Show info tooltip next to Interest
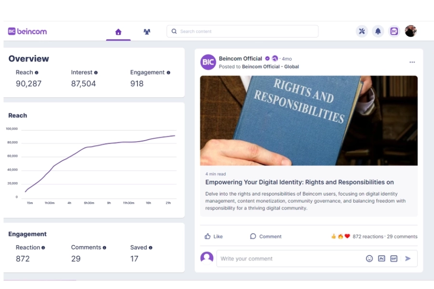The height and width of the screenshot is (289, 434). pos(96,72)
